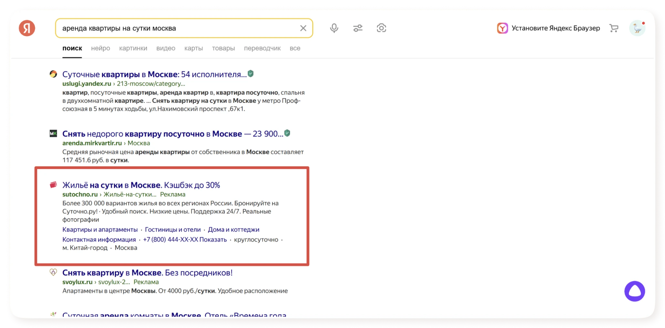
Task: Open search settings sliders icon
Action: [358, 28]
